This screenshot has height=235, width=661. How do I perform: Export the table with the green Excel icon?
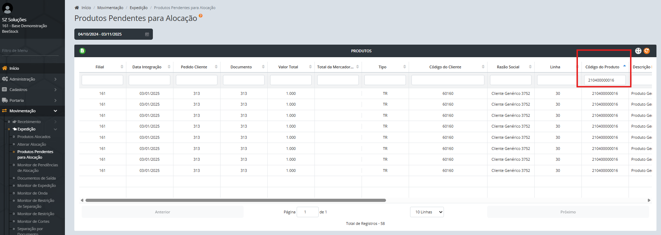pyautogui.click(x=82, y=51)
